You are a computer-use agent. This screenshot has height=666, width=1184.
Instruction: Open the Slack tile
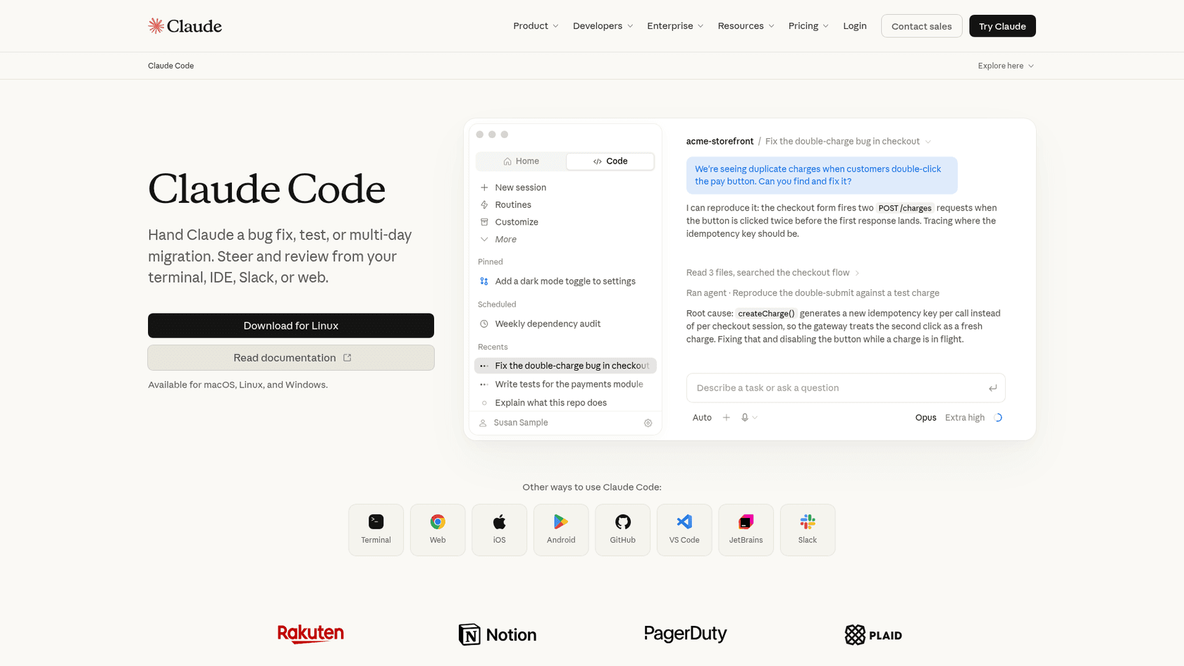pos(808,530)
